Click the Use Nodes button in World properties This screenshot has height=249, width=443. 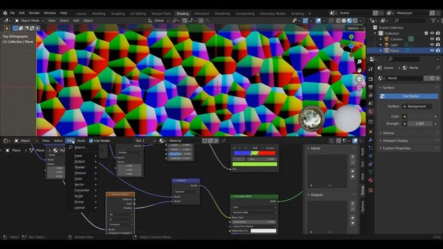coord(408,96)
